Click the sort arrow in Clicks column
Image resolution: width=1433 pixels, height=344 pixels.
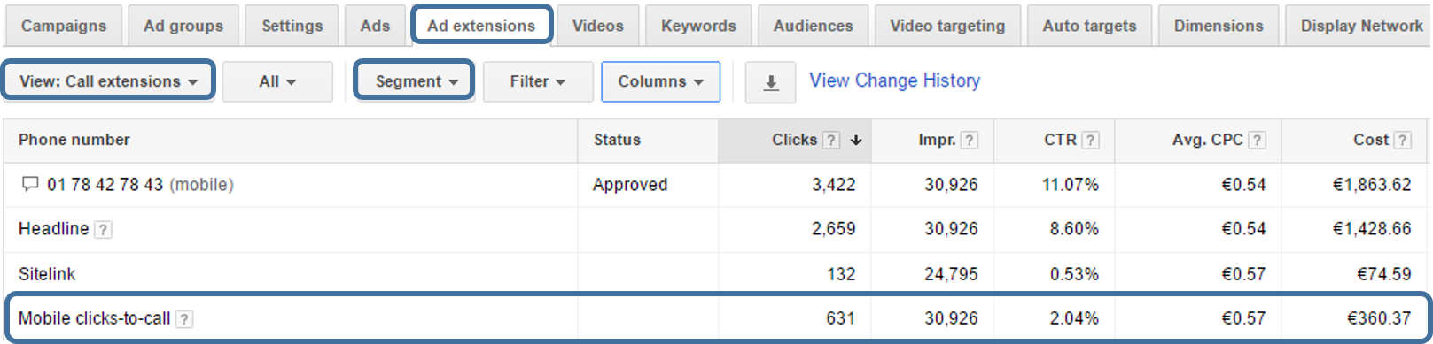856,140
